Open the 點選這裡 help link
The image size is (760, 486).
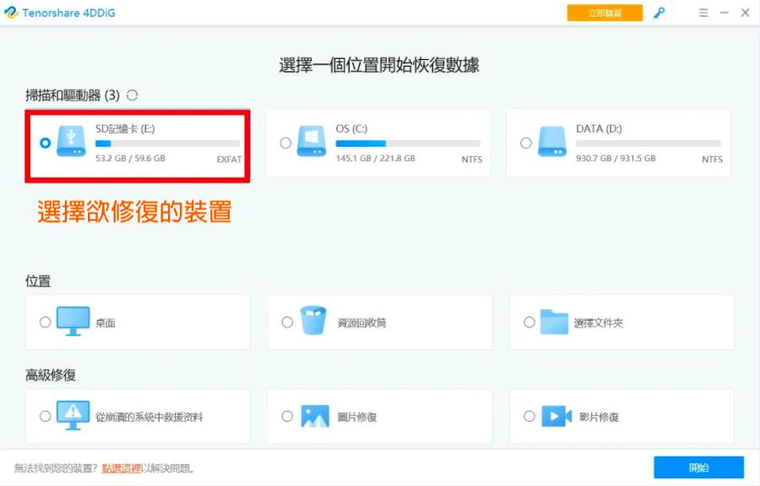pos(121,468)
